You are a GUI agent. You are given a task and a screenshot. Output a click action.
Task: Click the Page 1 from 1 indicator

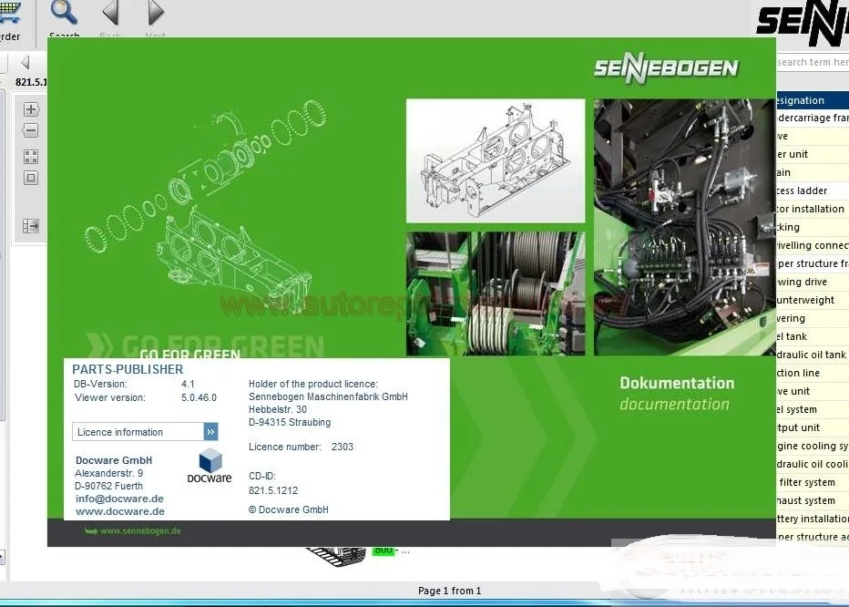coord(449,591)
